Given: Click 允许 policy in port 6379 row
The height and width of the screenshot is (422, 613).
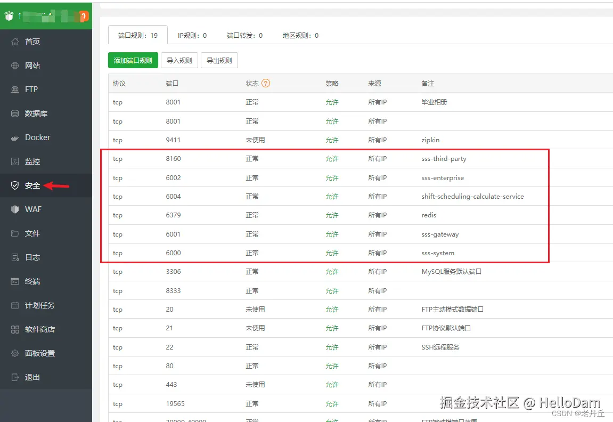Looking at the screenshot, I should click(332, 215).
